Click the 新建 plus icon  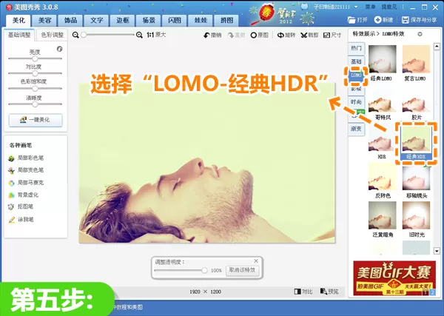click(377, 19)
